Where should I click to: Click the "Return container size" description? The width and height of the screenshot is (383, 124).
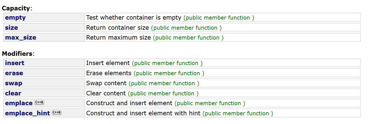(117, 28)
